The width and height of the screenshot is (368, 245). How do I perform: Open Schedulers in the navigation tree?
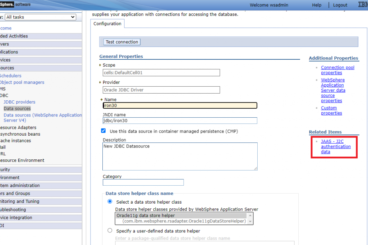pos(10,76)
